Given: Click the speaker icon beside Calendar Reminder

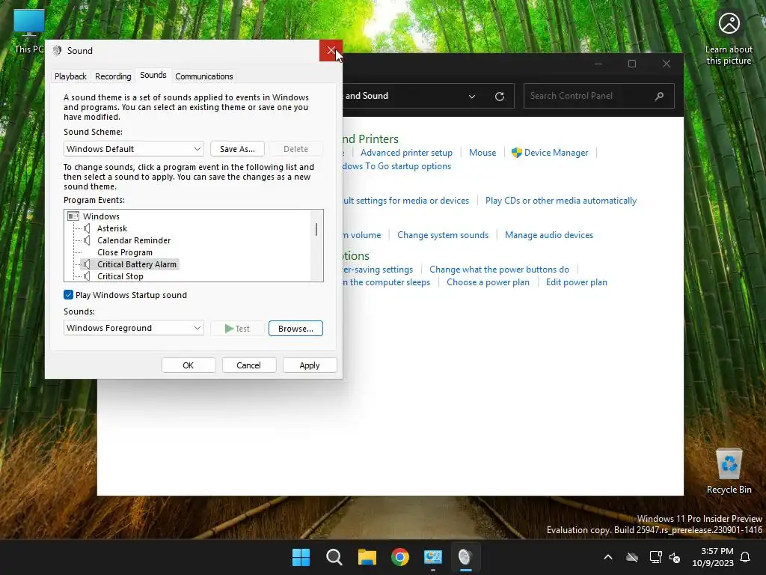Looking at the screenshot, I should pyautogui.click(x=87, y=240).
